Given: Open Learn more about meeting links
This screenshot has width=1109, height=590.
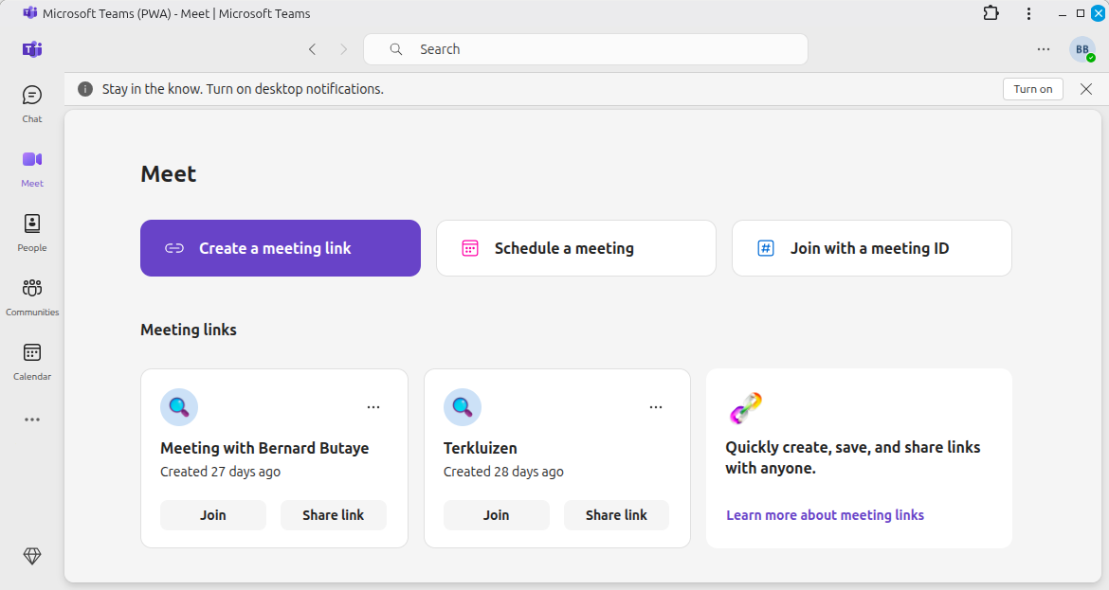Looking at the screenshot, I should point(825,515).
